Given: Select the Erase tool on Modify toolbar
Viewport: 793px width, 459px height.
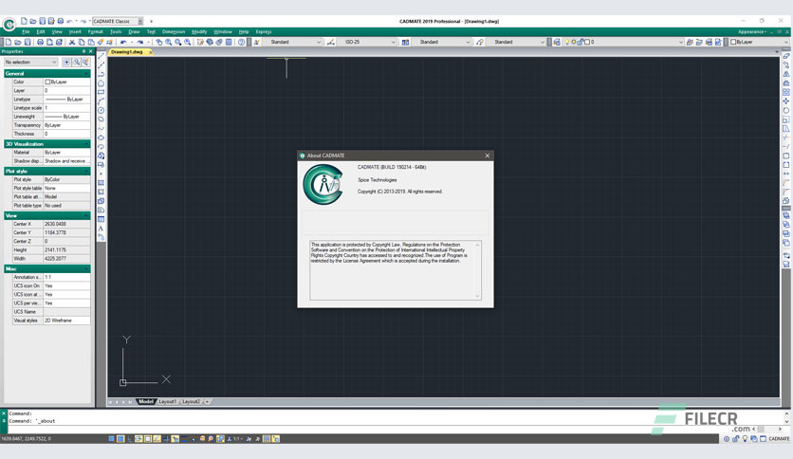Looking at the screenshot, I should (x=786, y=56).
